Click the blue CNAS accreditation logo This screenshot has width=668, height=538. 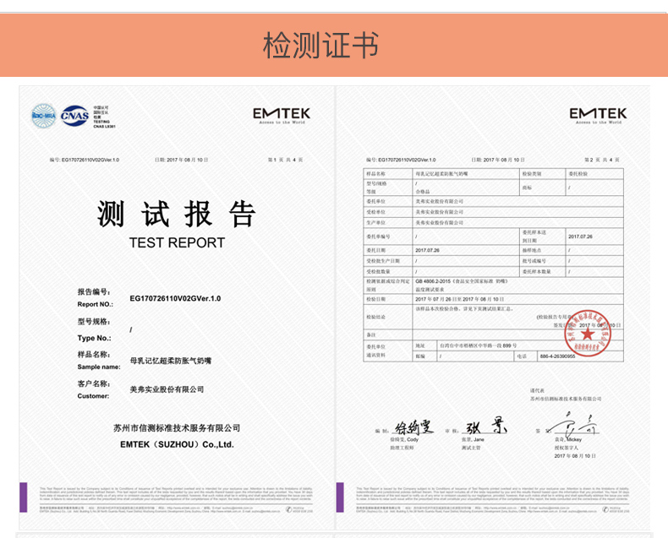74,115
